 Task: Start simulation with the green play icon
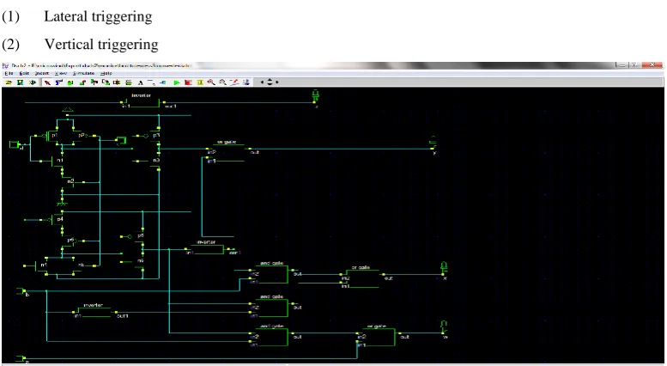click(x=177, y=82)
